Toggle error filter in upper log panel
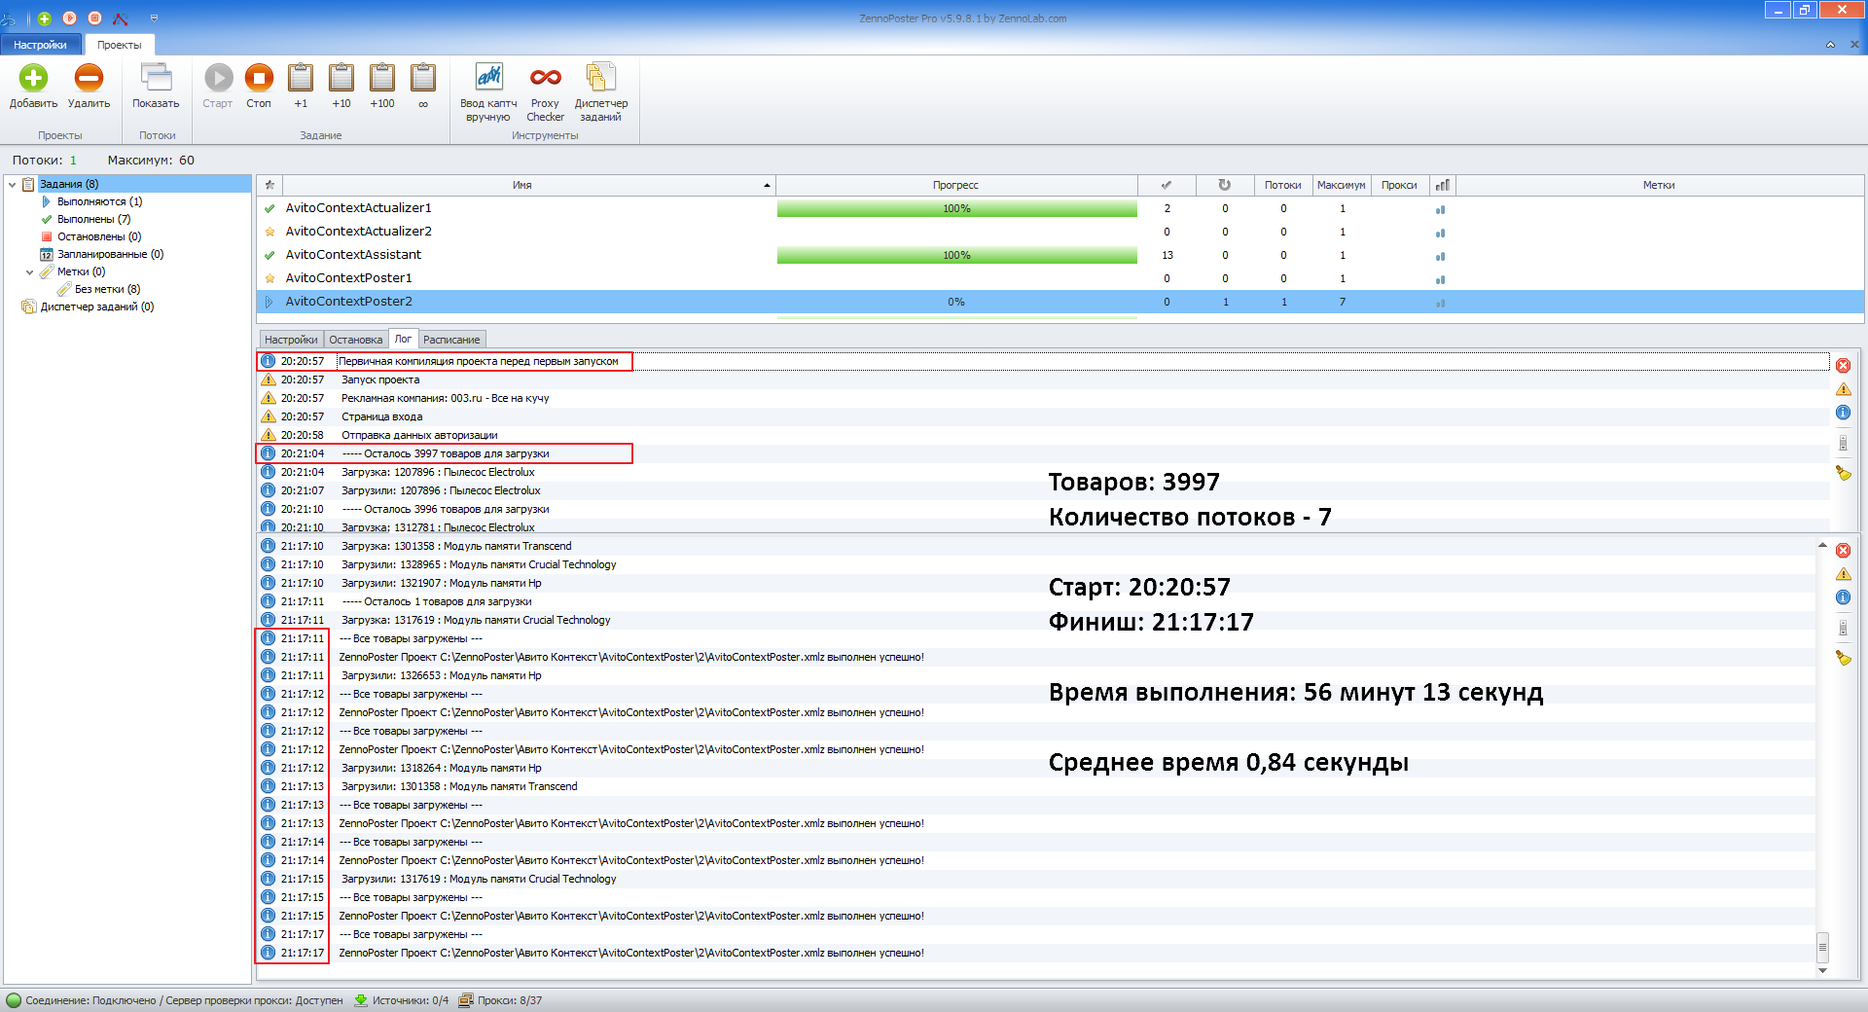The width and height of the screenshot is (1868, 1012). (x=1843, y=366)
